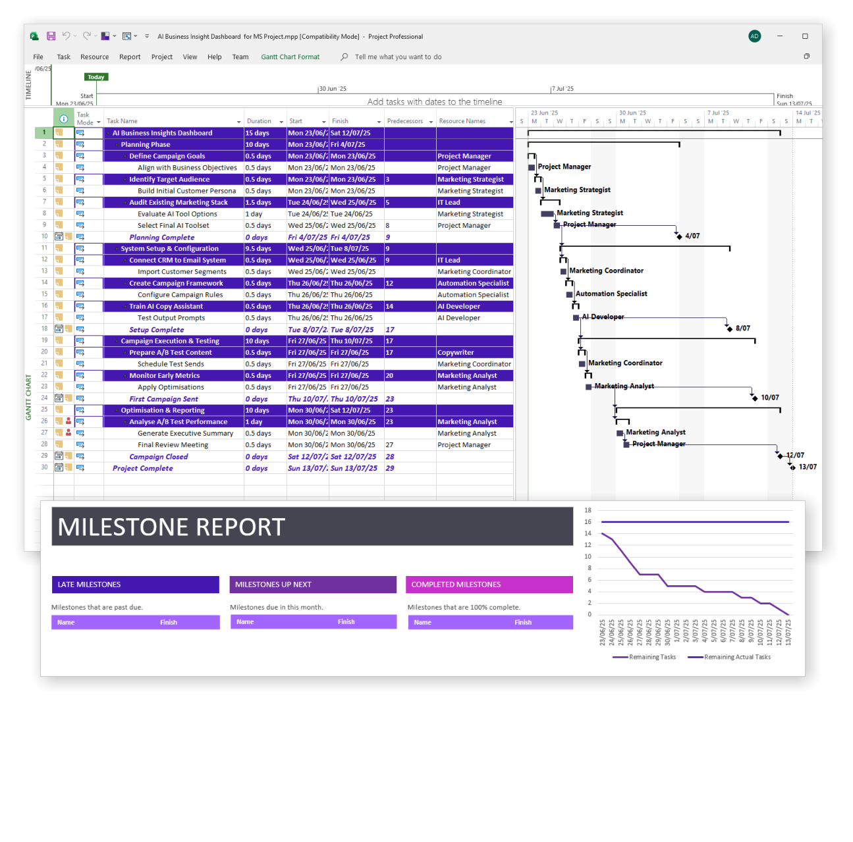Select the Planning Complete task name
Screen dimensions: 853x842
point(162,237)
